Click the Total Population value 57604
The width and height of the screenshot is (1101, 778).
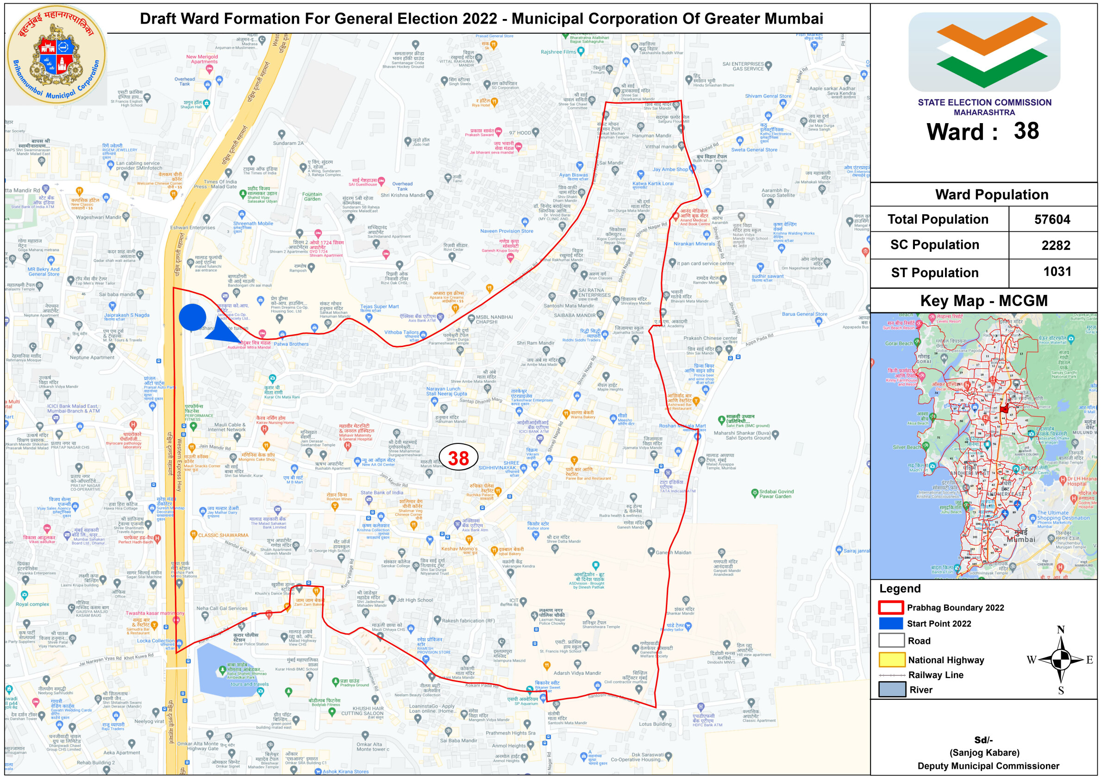[1052, 219]
